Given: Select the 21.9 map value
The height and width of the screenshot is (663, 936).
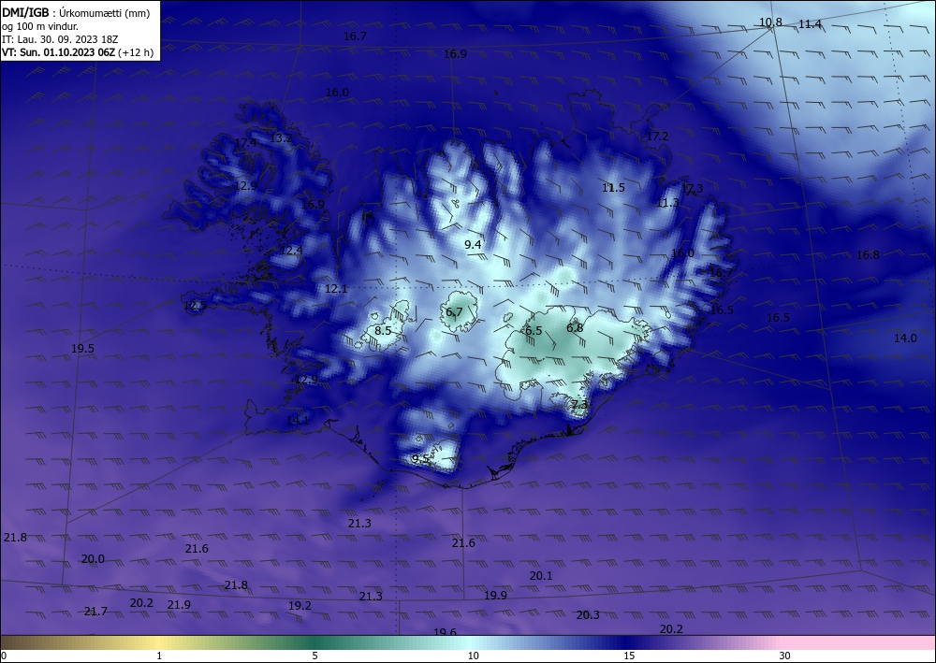Looking at the screenshot, I should point(179,605).
